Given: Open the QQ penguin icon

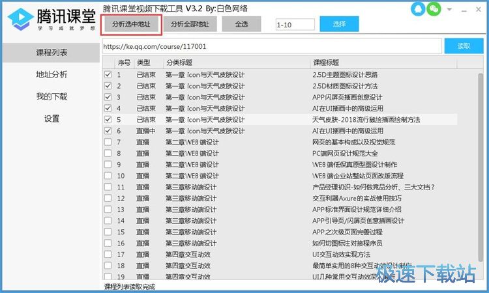Looking at the screenshot, I should click(x=418, y=9).
